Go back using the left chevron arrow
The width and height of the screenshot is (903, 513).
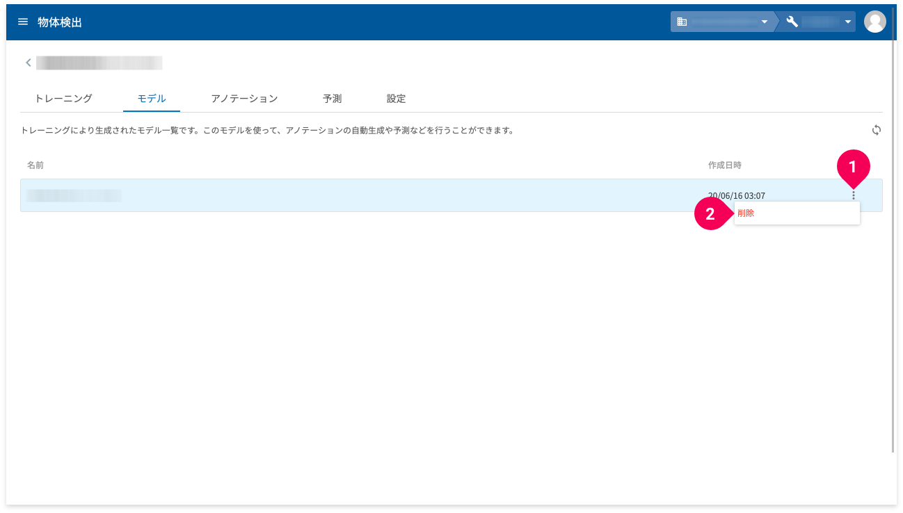tap(29, 63)
